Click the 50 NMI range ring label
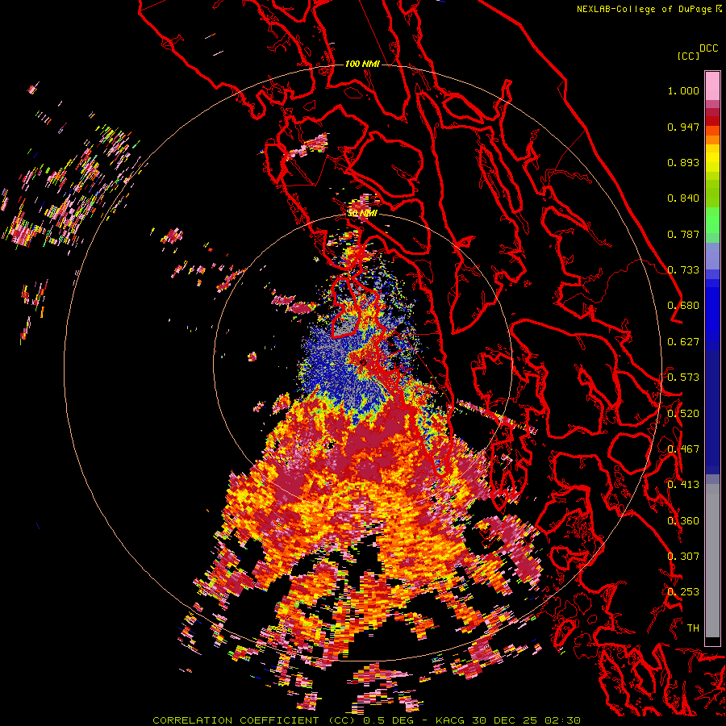 tap(362, 214)
